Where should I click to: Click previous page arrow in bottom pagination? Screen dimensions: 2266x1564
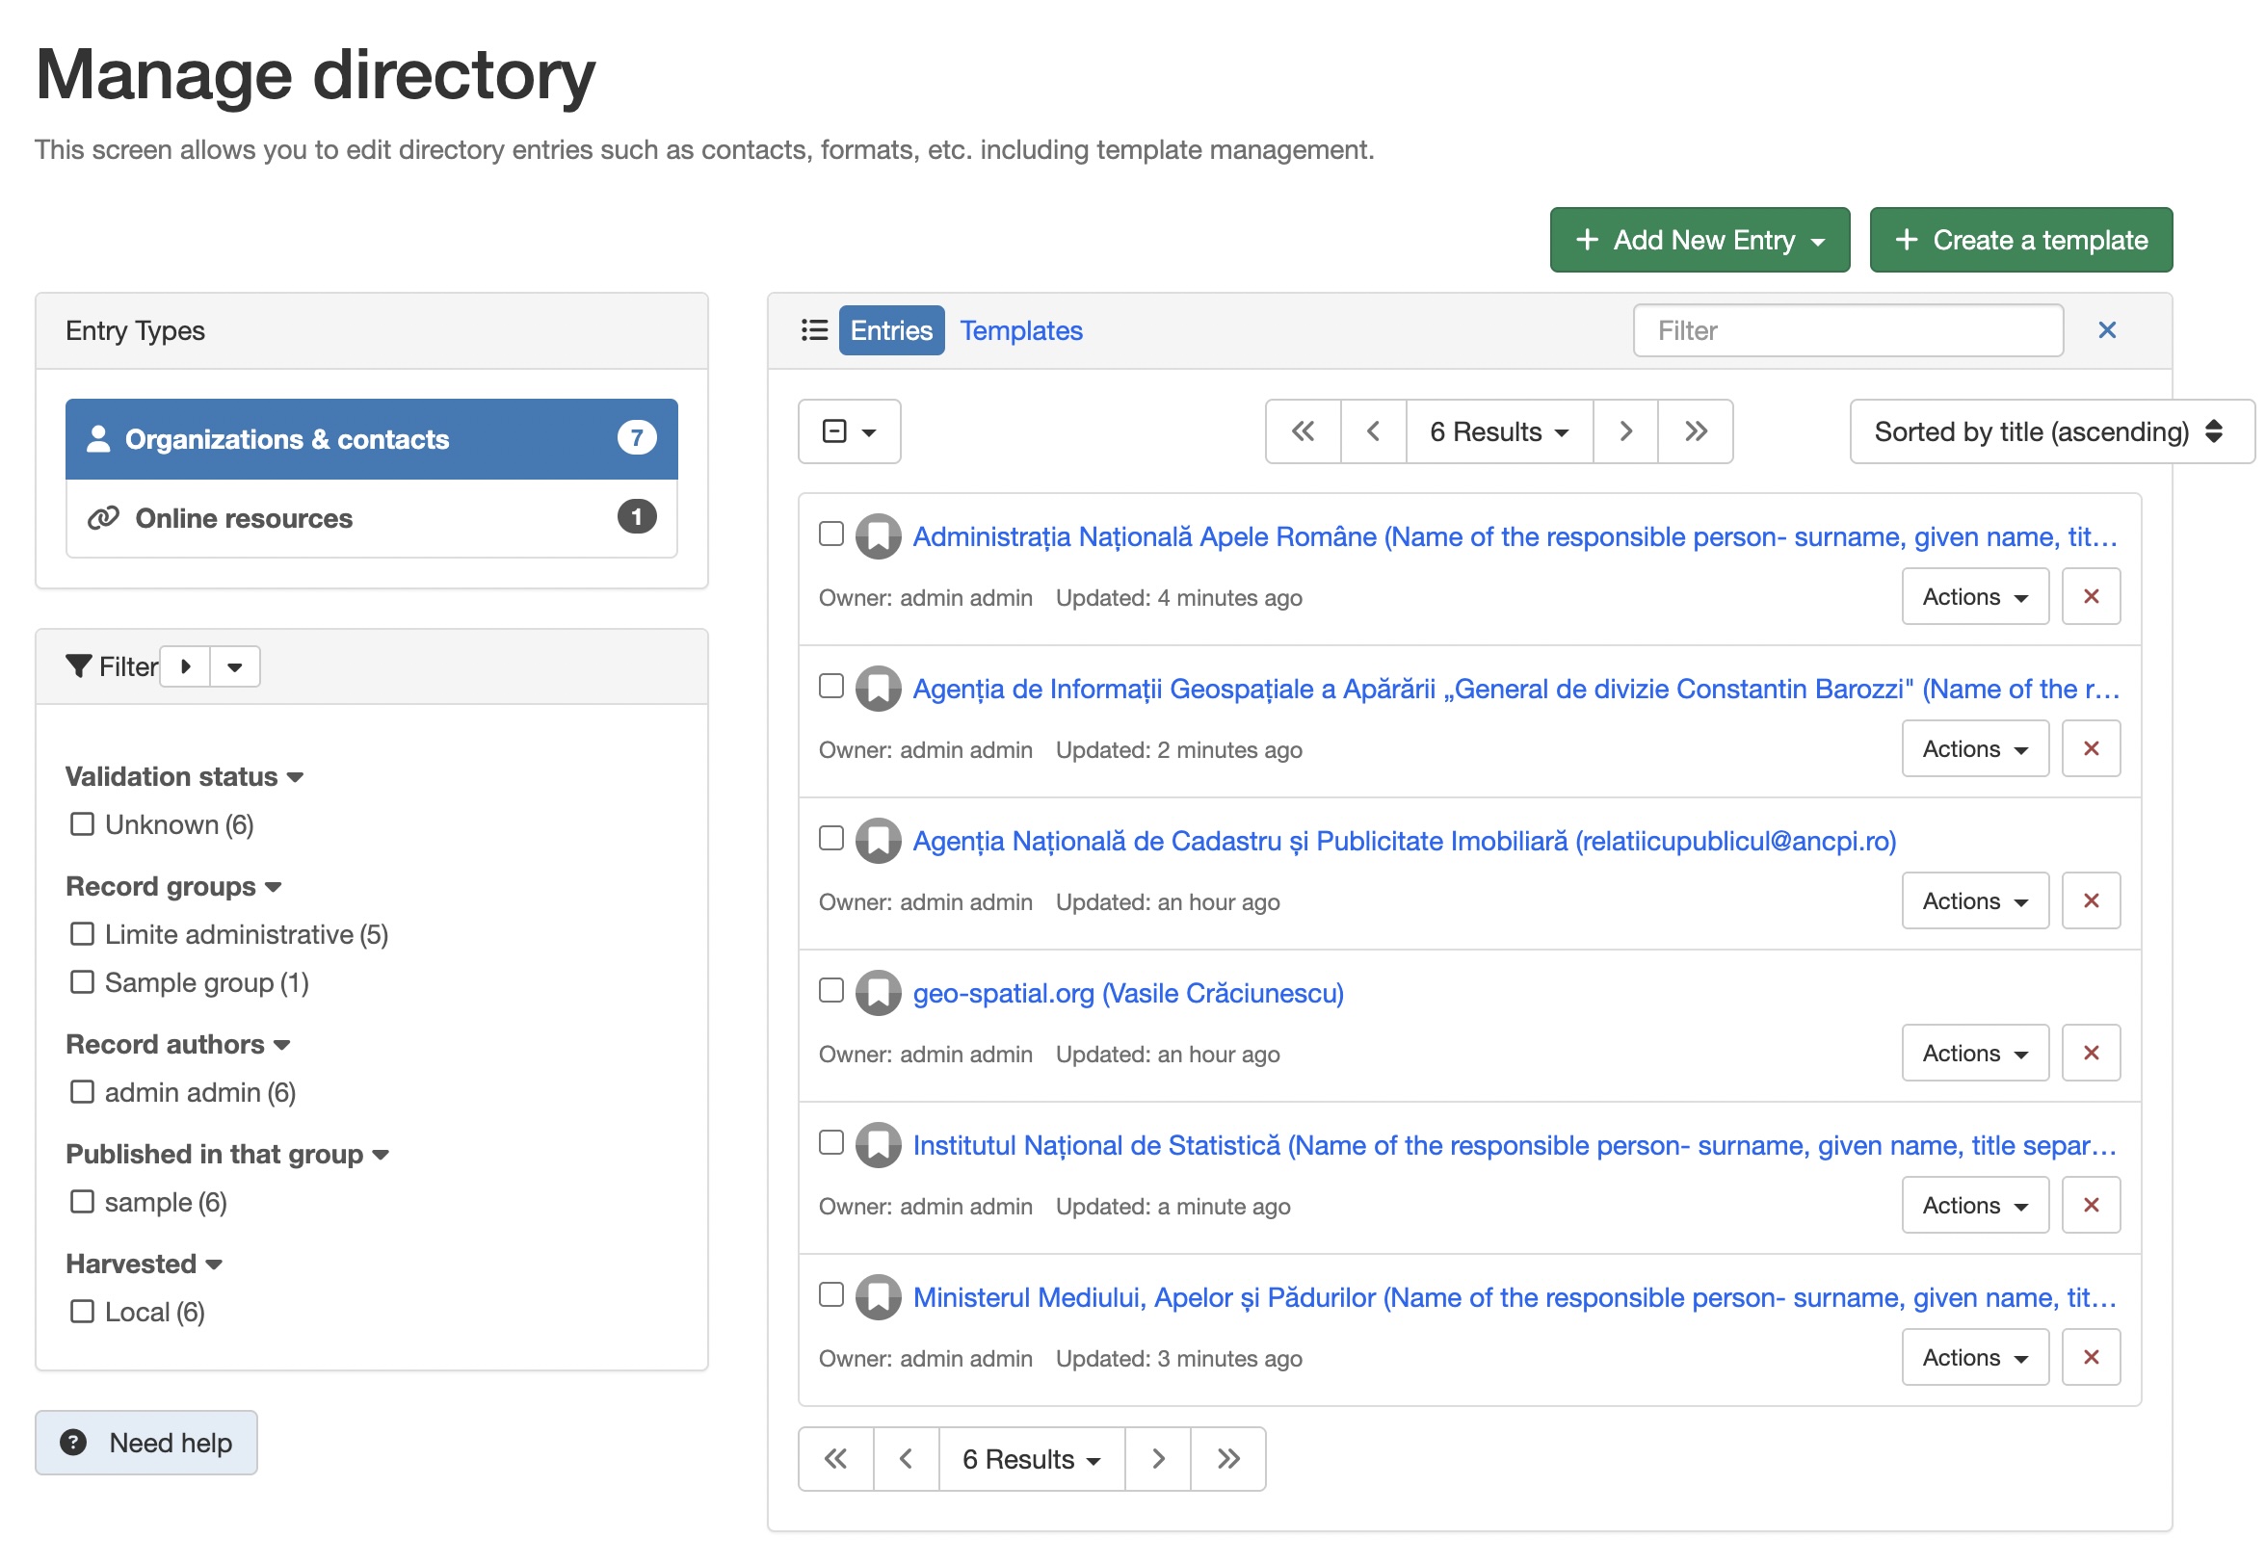[x=906, y=1458]
